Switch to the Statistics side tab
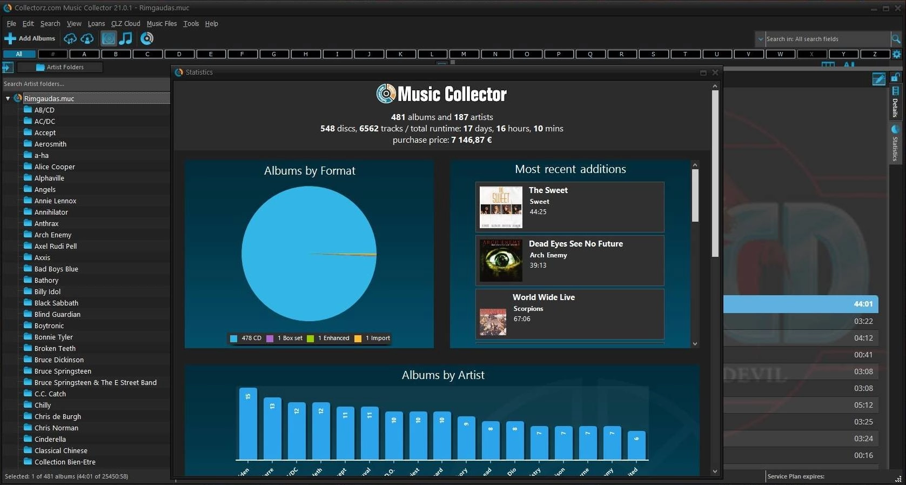906x485 pixels. [x=895, y=143]
